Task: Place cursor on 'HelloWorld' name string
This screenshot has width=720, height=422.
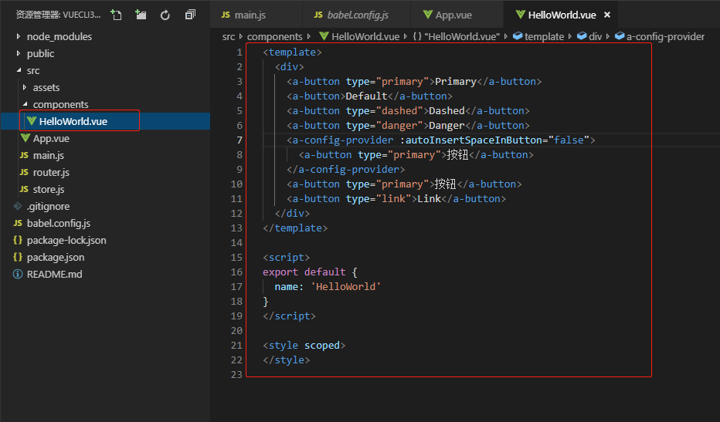Action: pos(346,287)
